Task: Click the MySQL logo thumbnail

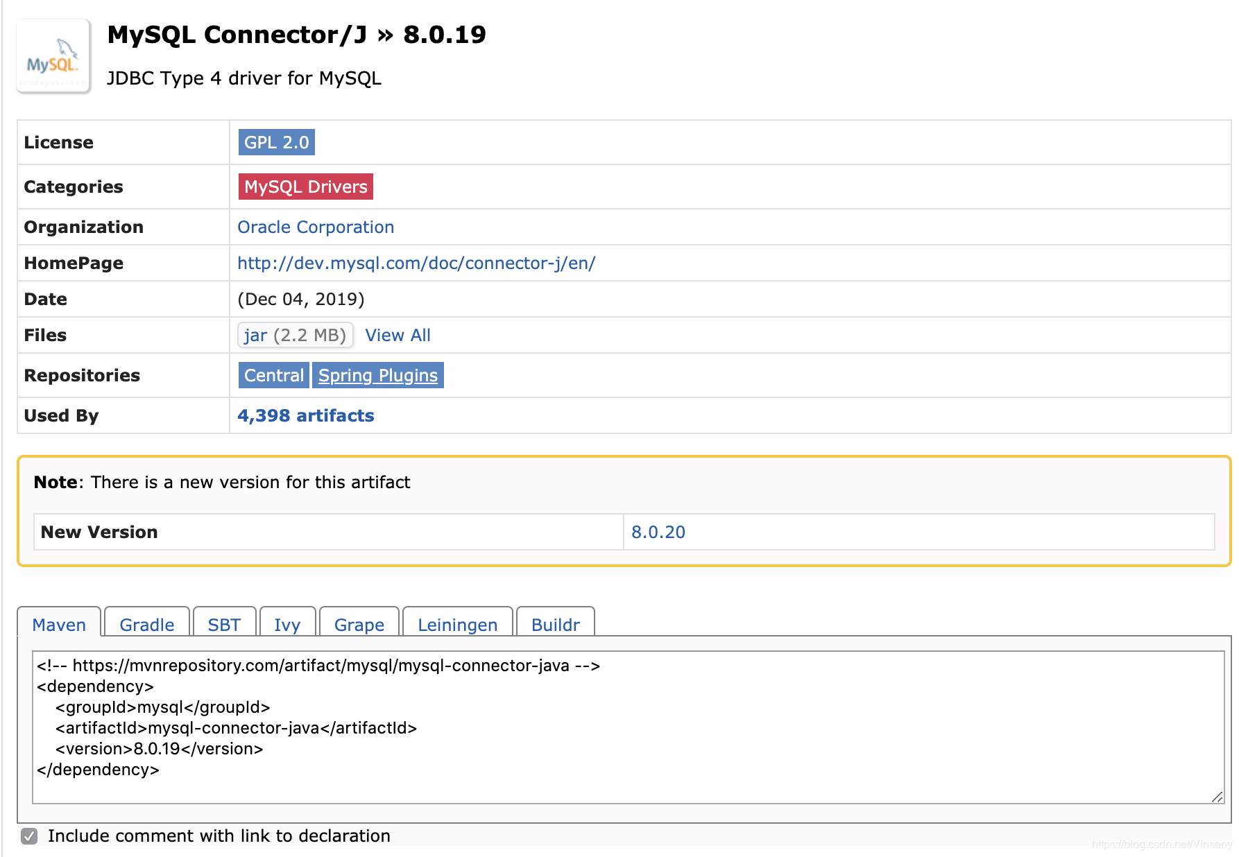Action: [53, 56]
